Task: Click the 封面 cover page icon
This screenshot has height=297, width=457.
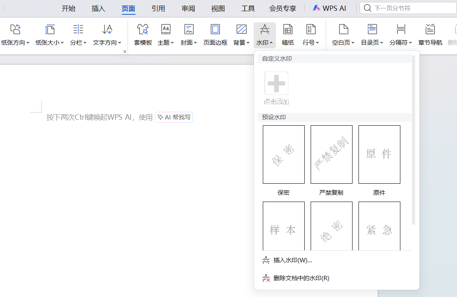Action: tap(189, 30)
